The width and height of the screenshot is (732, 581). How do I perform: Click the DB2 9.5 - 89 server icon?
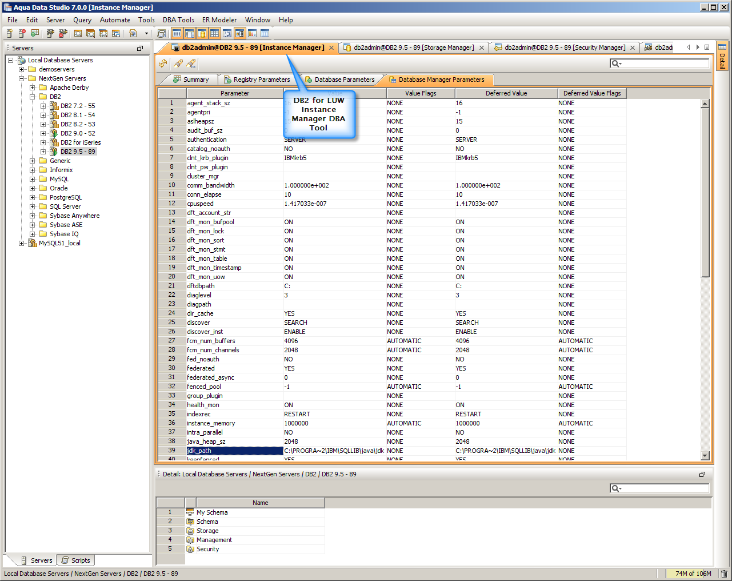[x=54, y=152]
